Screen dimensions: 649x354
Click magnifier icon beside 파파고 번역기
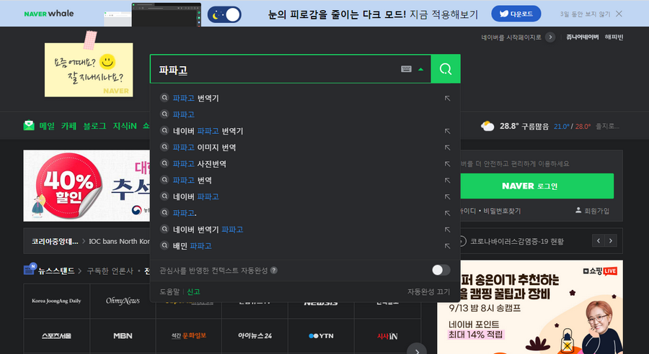[164, 98]
